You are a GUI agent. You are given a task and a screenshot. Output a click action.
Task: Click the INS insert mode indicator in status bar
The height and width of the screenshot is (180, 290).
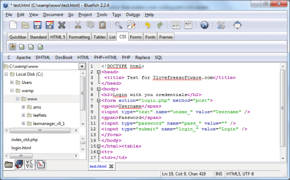[219, 174]
